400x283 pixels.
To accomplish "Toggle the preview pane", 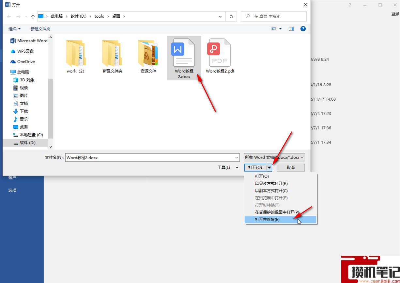I will pos(291,29).
